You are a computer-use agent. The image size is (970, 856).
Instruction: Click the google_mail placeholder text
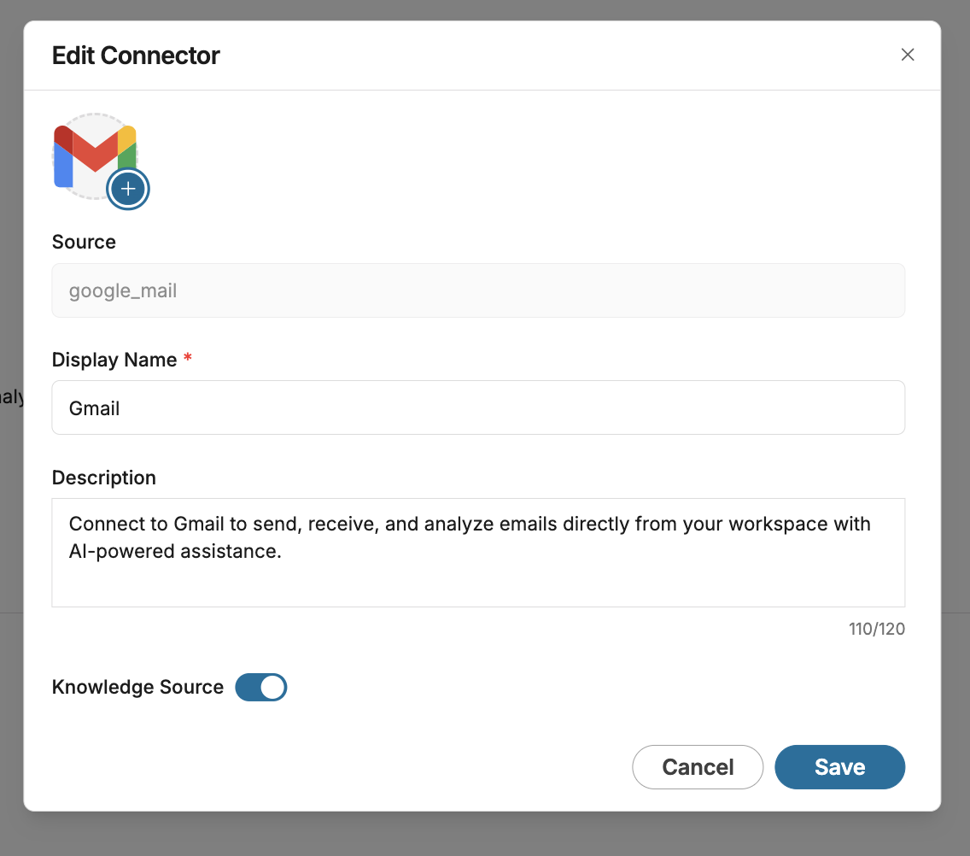(x=123, y=291)
